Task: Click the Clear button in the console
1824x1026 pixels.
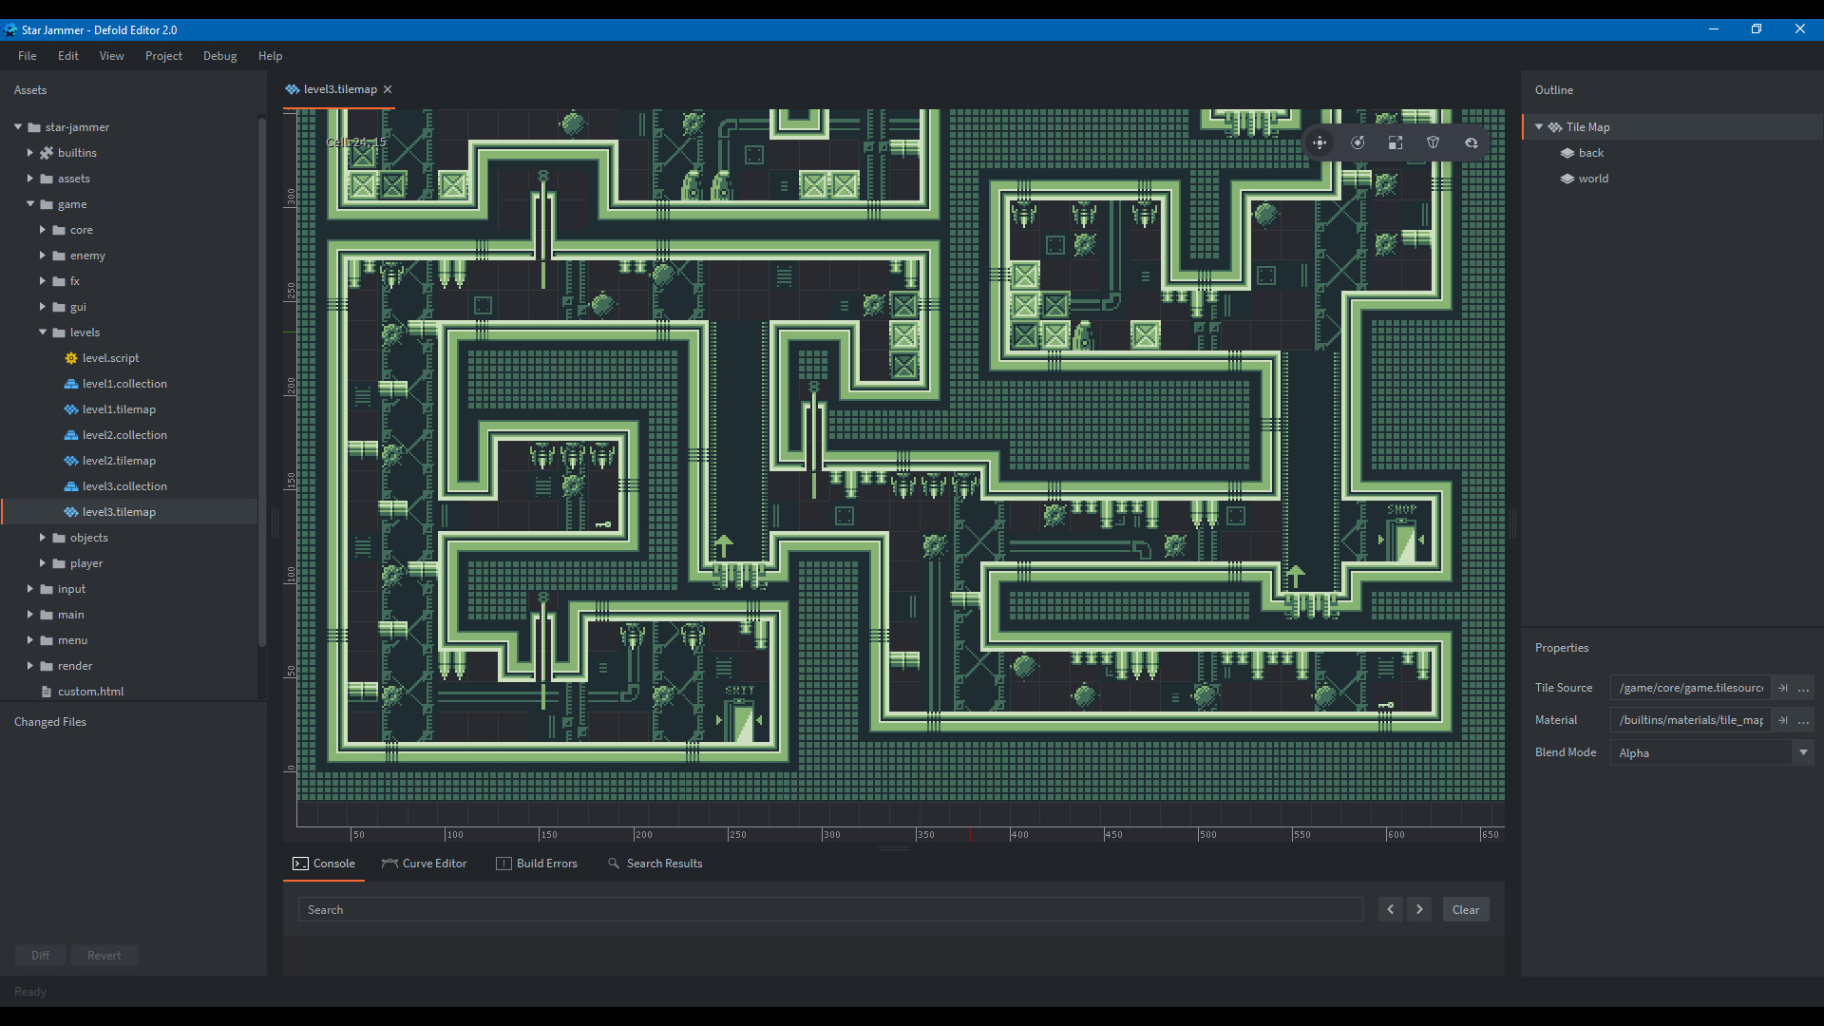Action: [x=1465, y=909]
